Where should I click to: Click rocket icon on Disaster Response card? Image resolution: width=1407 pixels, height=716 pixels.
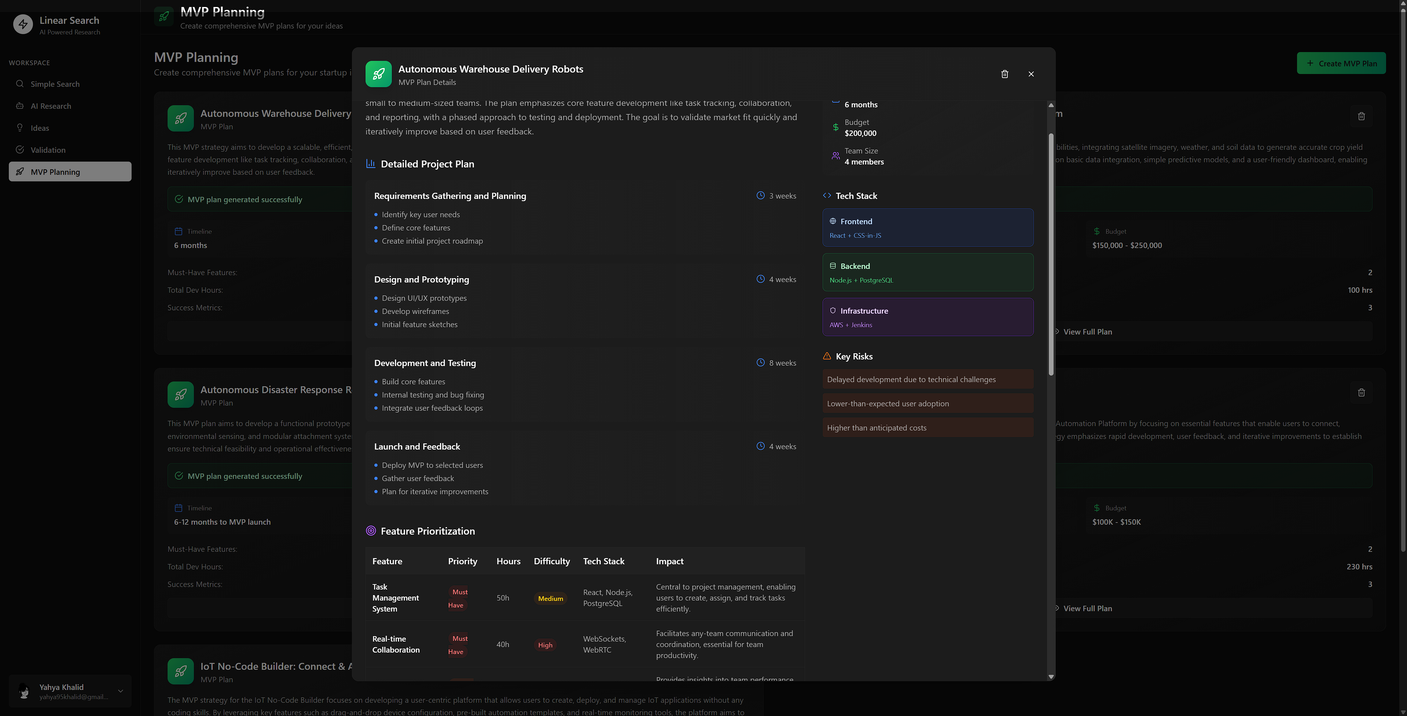coord(180,394)
